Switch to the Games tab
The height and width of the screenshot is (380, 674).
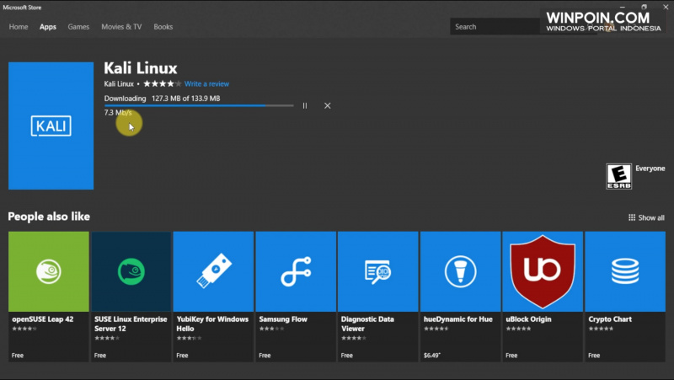(78, 27)
